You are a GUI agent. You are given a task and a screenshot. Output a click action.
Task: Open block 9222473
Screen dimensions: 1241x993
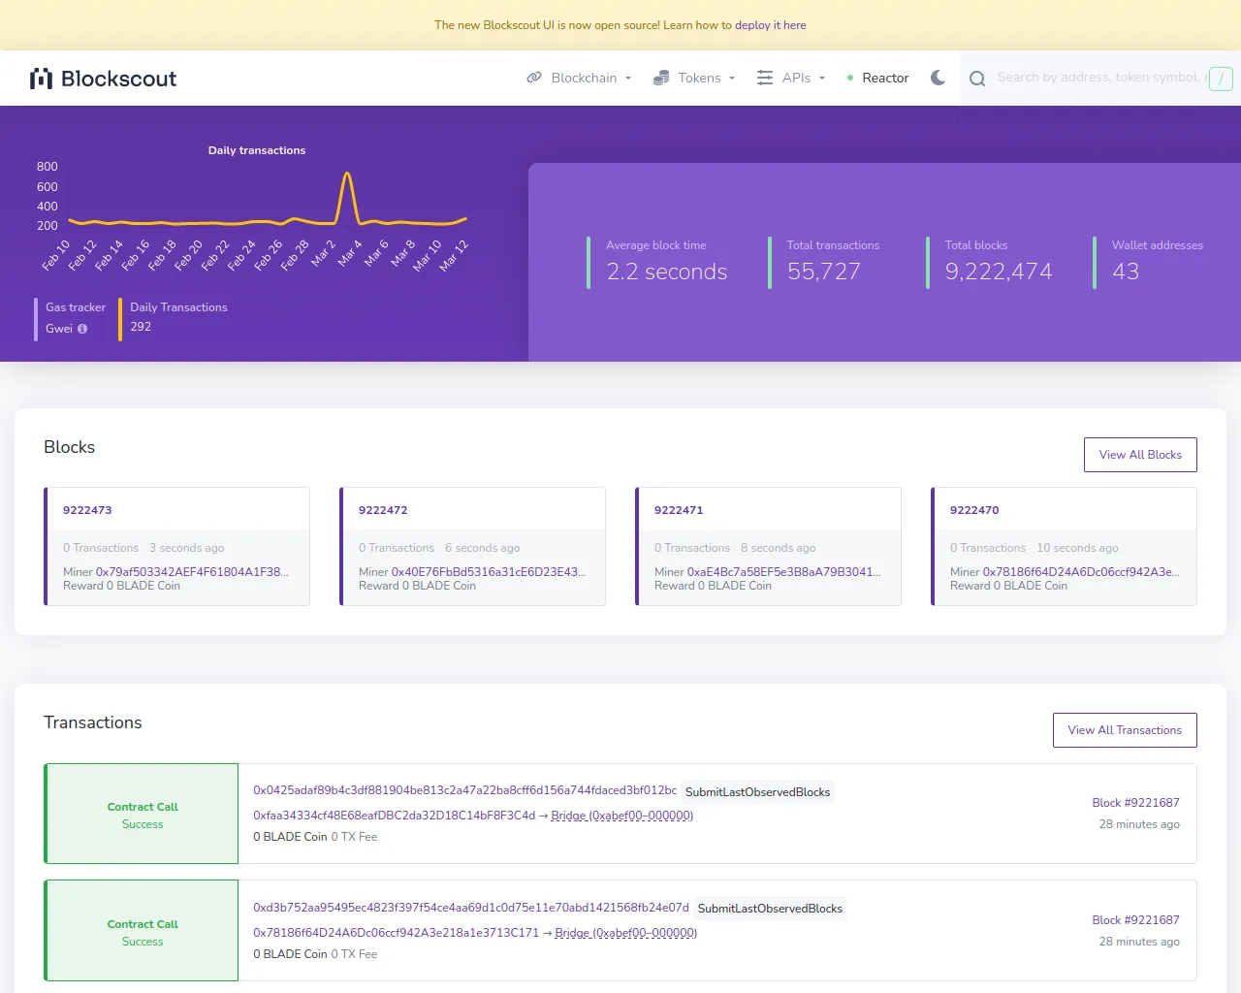[x=87, y=510]
